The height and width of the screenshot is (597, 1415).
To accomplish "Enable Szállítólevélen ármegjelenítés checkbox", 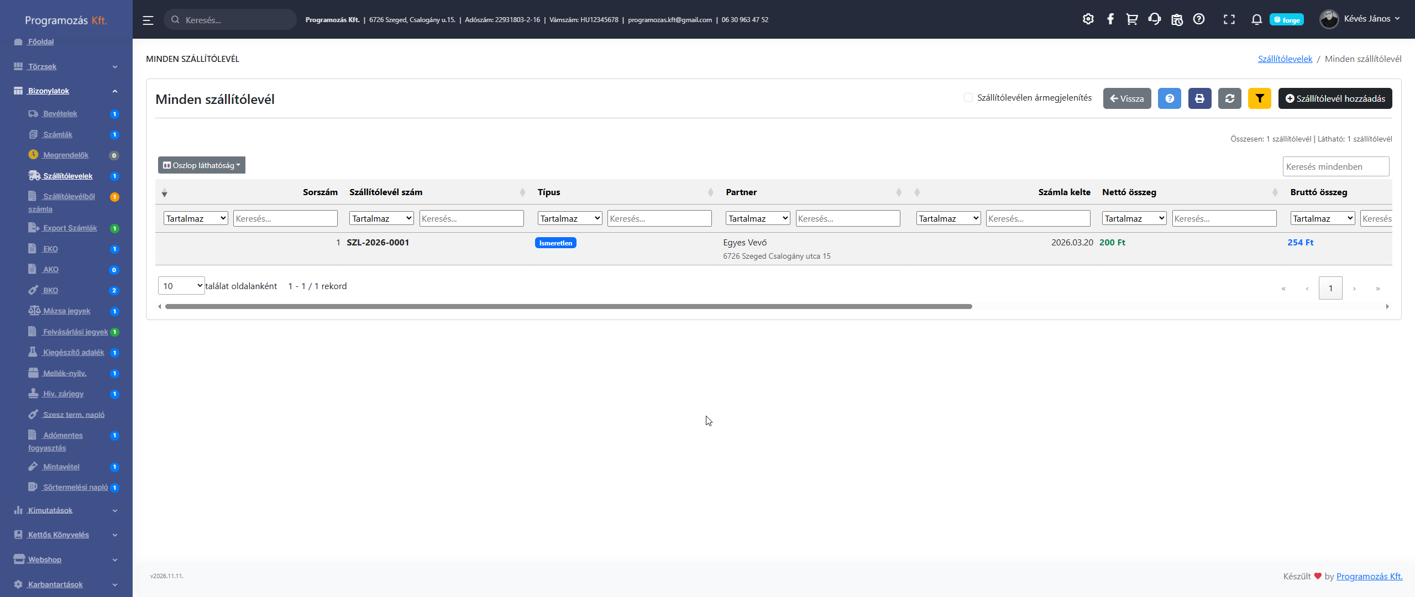I will 968,97.
